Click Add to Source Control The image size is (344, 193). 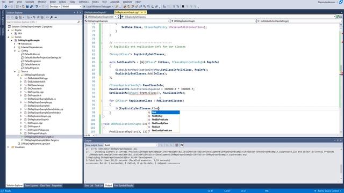328,191
